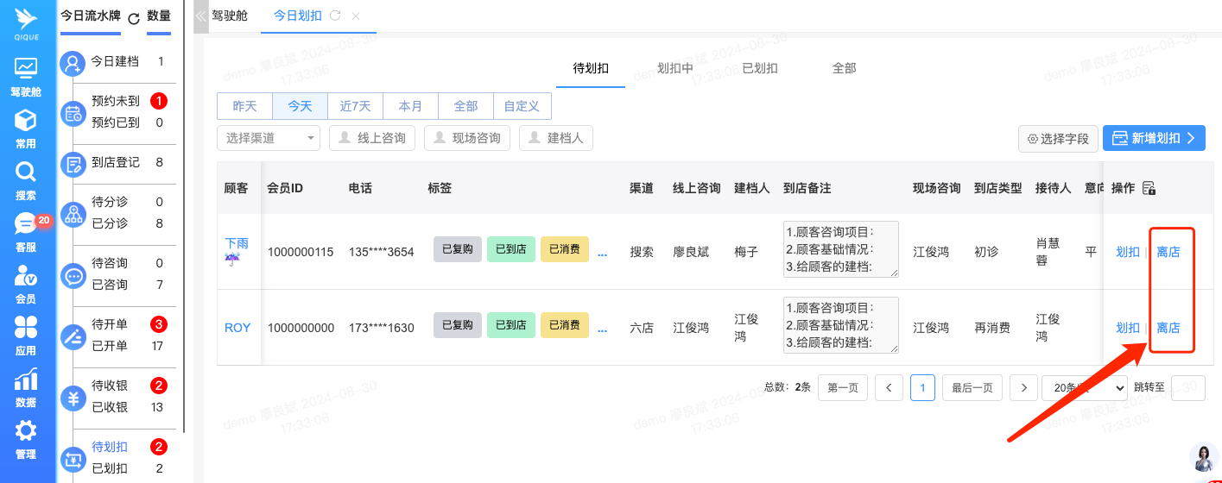Open the 20条/页 page size dropdown
This screenshot has width=1222, height=483.
point(1084,387)
